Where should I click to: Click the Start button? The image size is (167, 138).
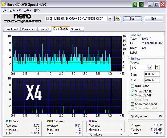(132, 19)
